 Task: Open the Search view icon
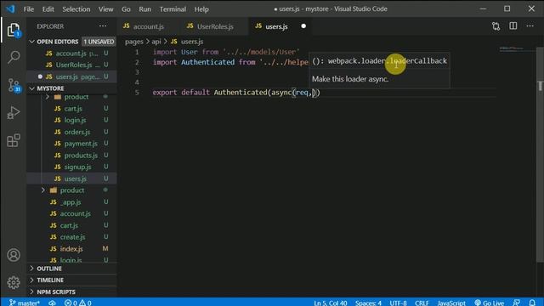pos(14,57)
